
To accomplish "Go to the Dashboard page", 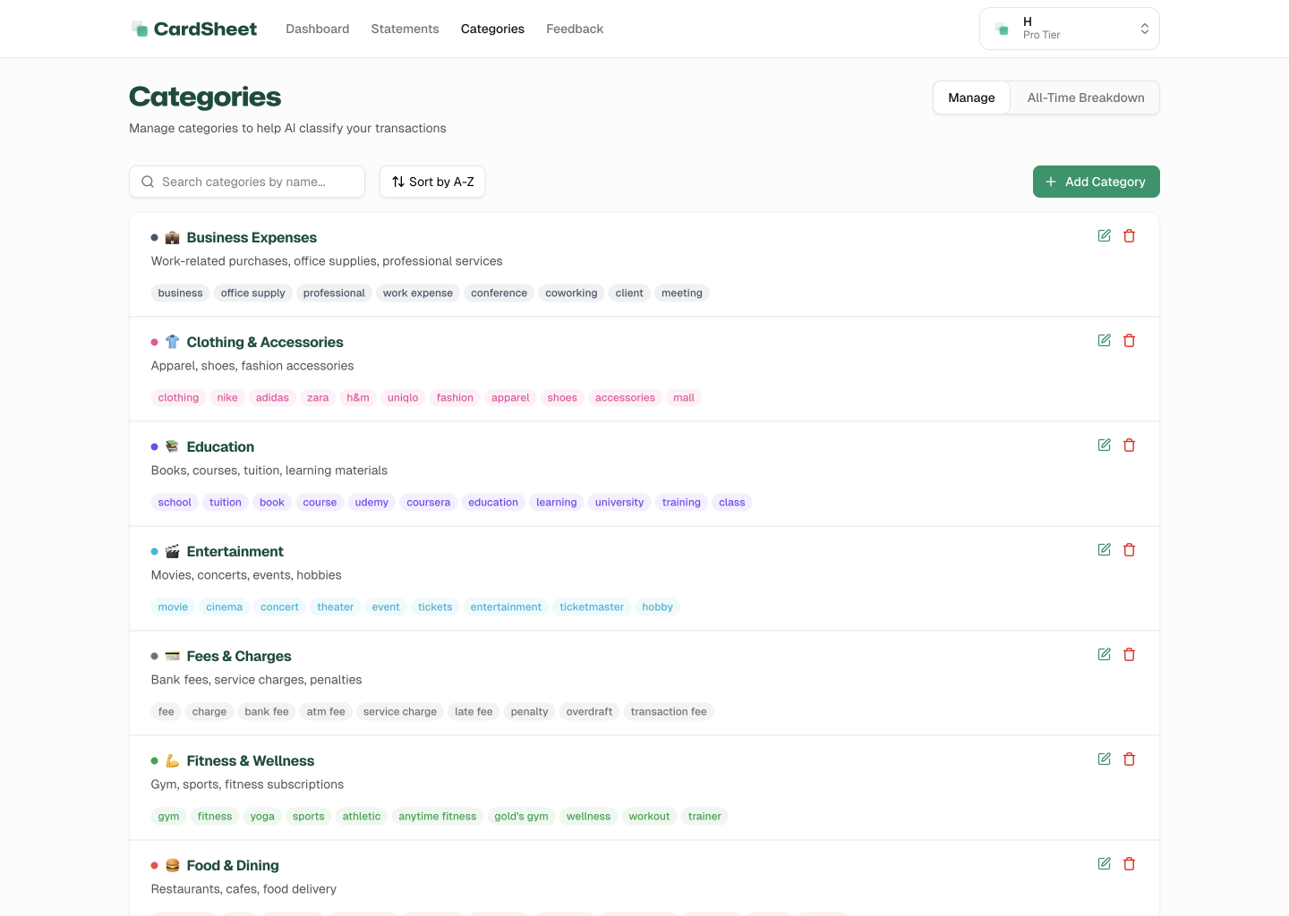I will [317, 28].
